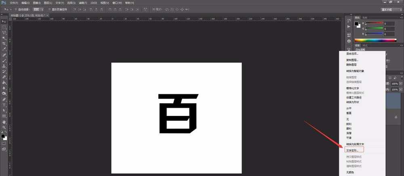
Task: Click 转换为智能对象 in the context menu
Action: coord(356,71)
